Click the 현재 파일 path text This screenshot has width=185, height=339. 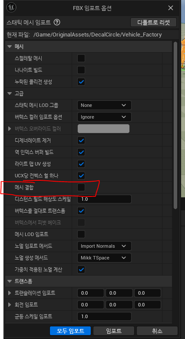pyautogui.click(x=97, y=35)
